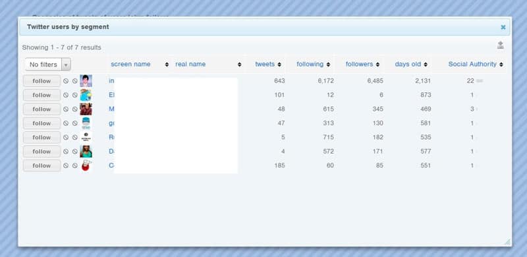527x257 pixels.
Task: Open avatar of the user with 4 tweets
Action: 86,152
